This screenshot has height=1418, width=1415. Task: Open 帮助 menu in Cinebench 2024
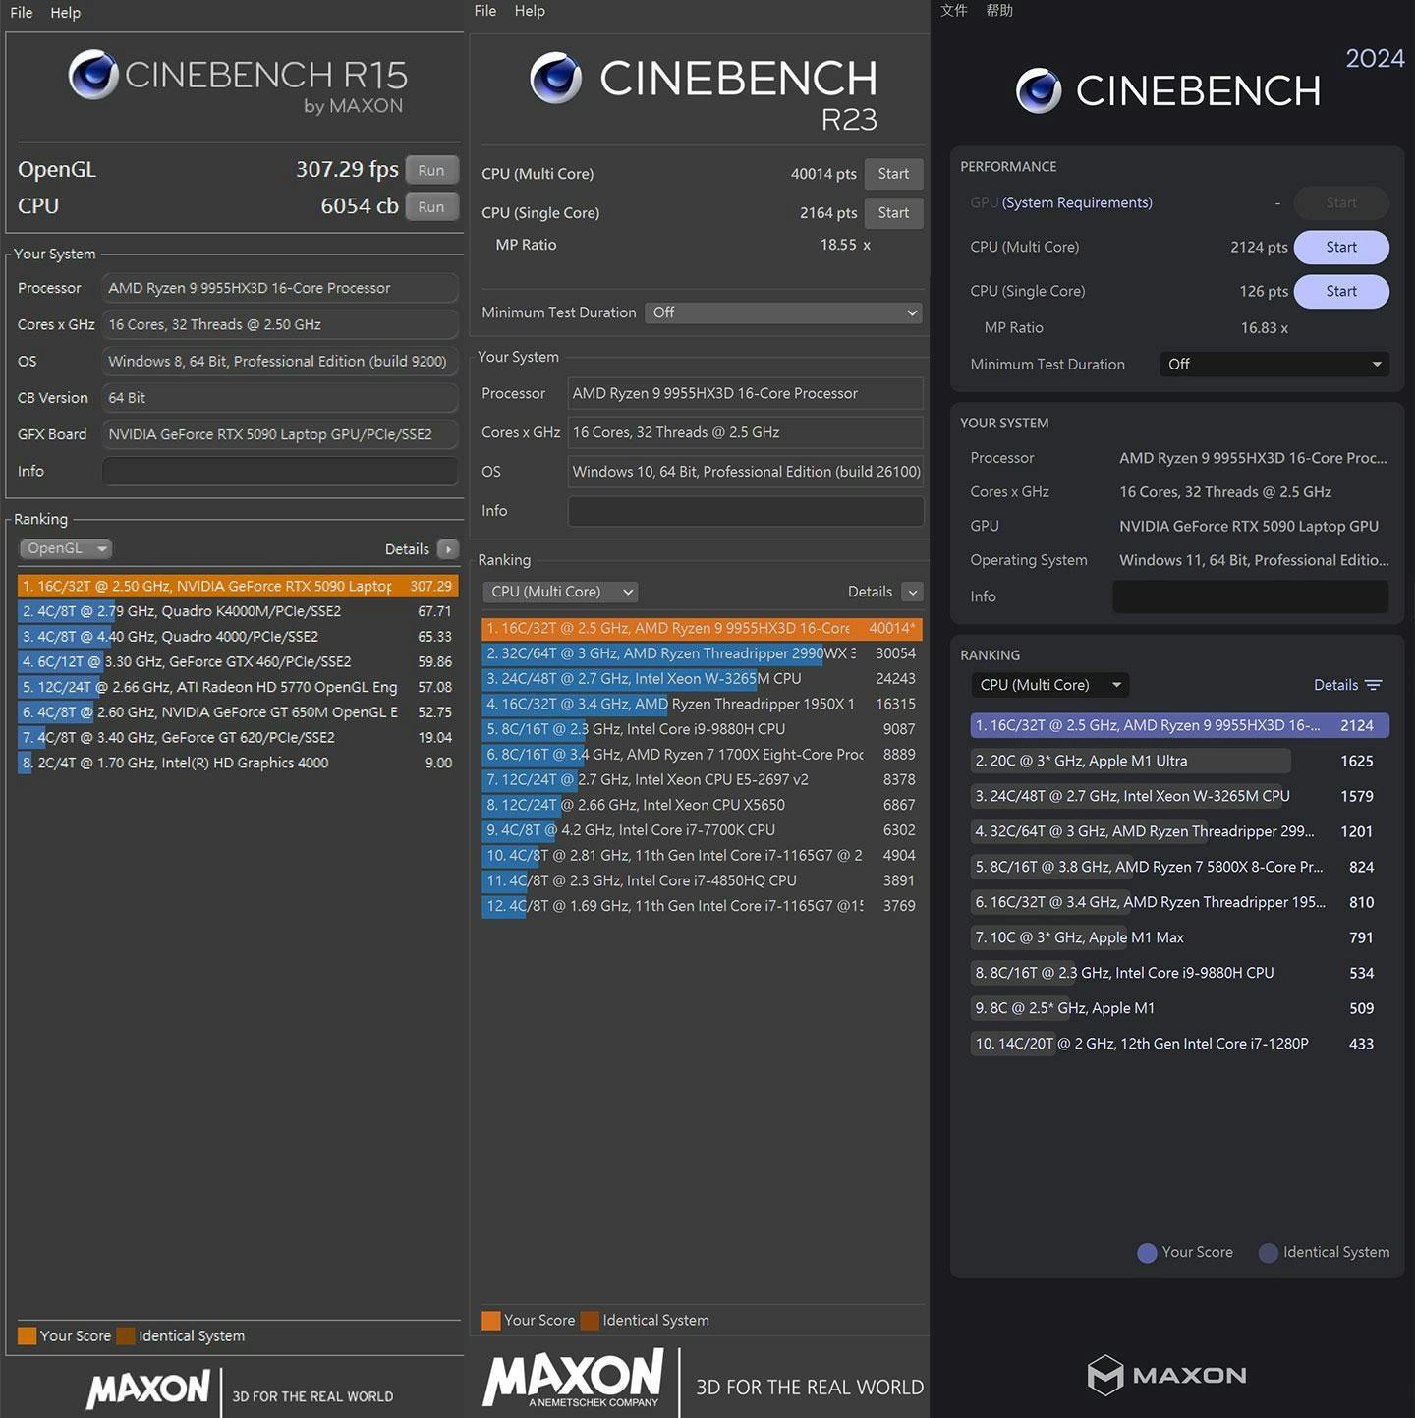[999, 10]
